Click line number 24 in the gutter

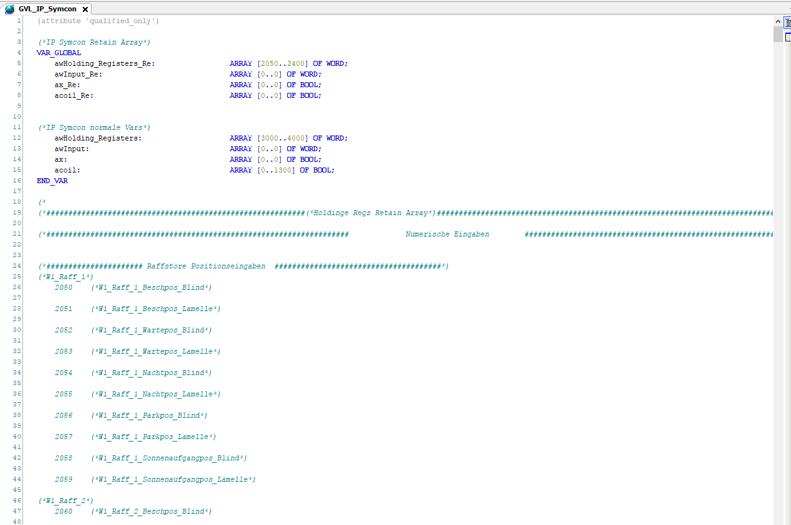17,266
